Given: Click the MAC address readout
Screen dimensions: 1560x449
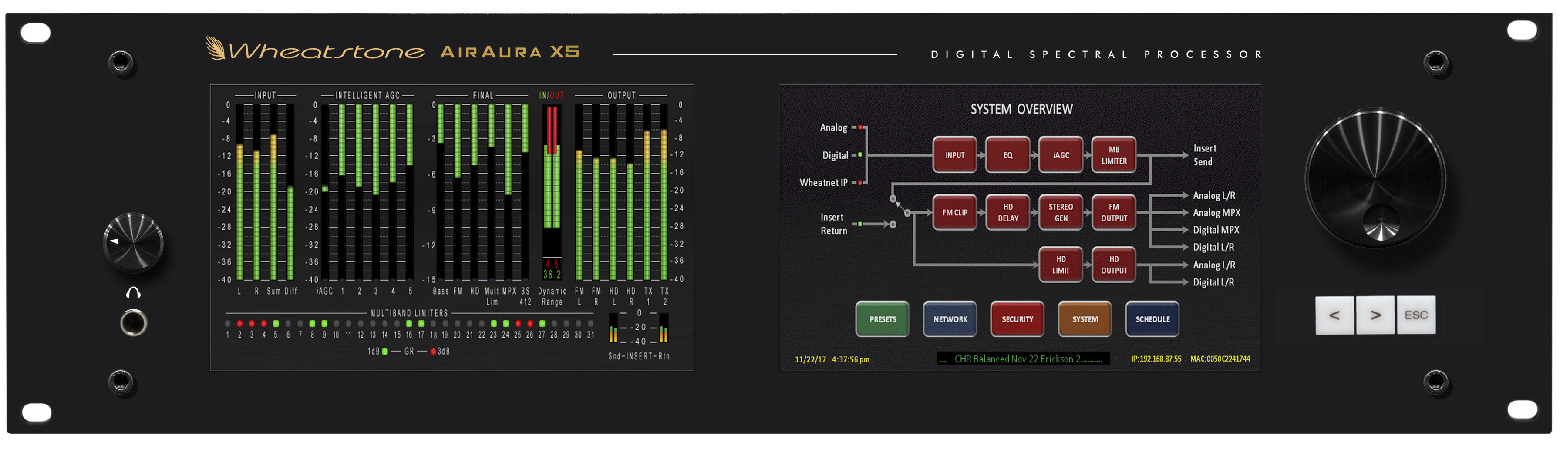Looking at the screenshot, I should 1220,359.
